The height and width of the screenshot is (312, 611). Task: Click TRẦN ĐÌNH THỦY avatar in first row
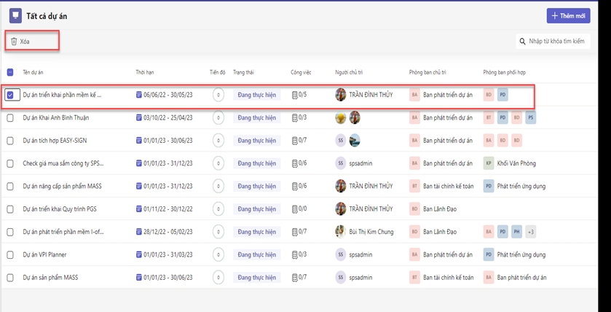(340, 95)
